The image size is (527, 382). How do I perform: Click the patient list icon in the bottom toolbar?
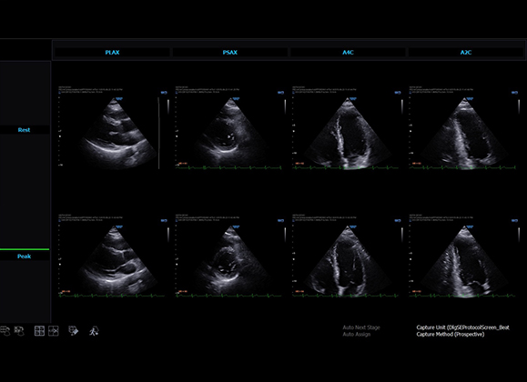5,331
